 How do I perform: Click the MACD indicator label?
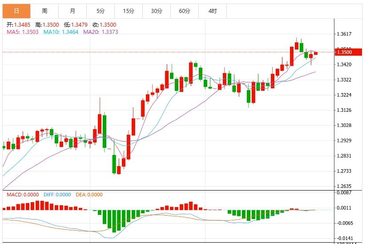[22, 195]
